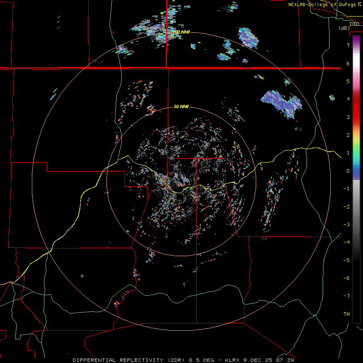The height and width of the screenshot is (363, 363).
Task: Click the ZDR color scale bar
Action: 356,179
